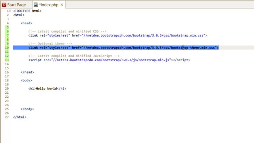
Task: Switch to the Start Page tab
Action: coord(14,5)
